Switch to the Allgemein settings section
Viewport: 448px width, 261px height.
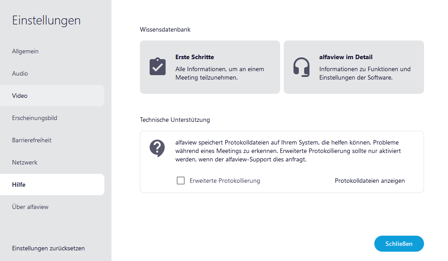(x=25, y=51)
